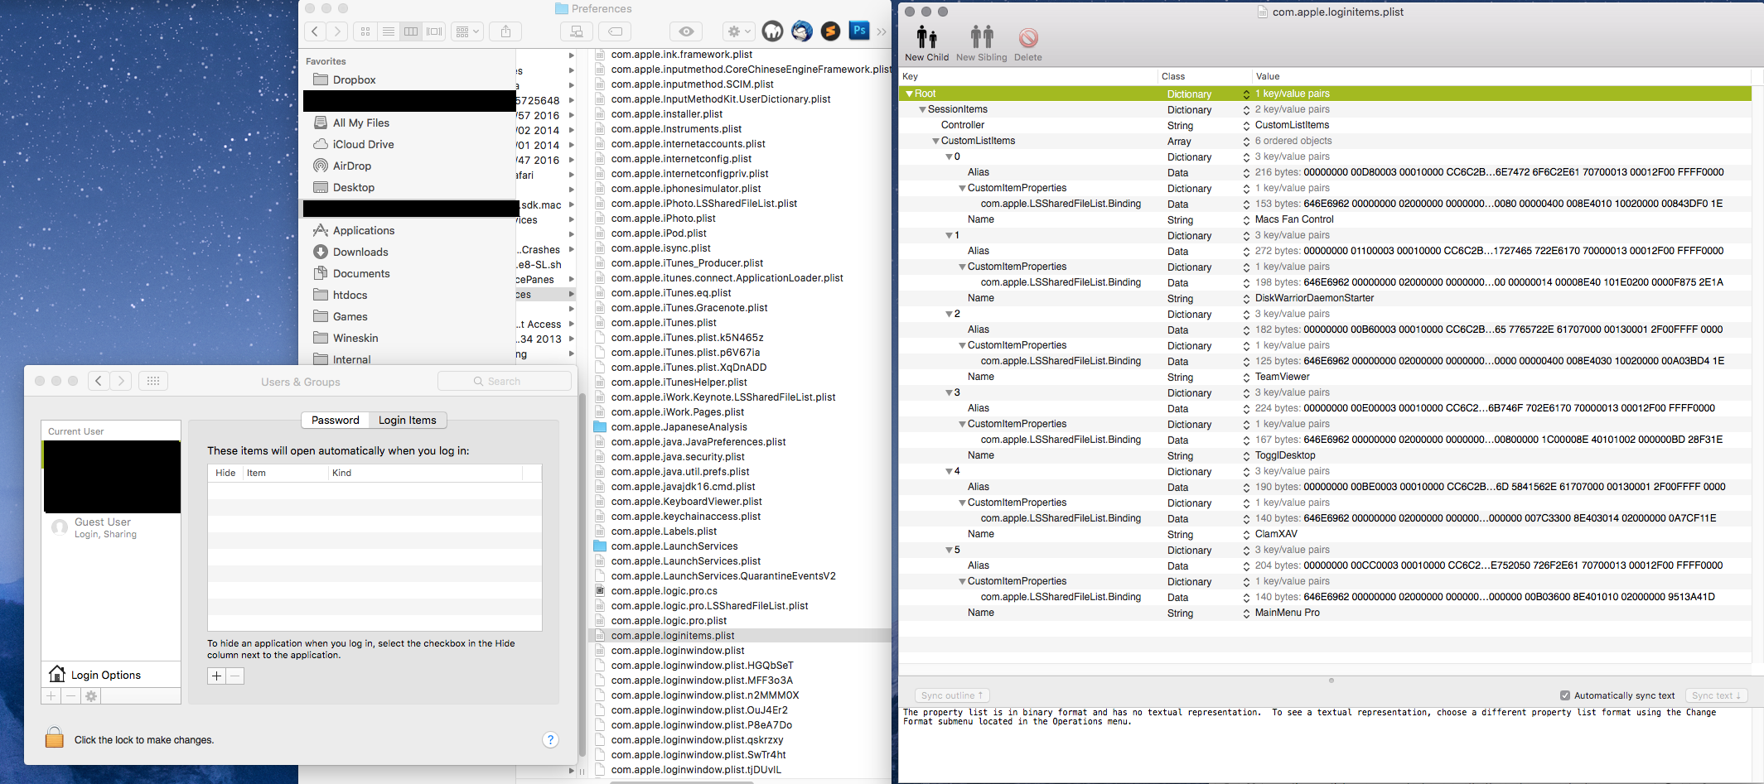Viewport: 1764px width, 784px height.
Task: Click the Sync text button
Action: pos(1717,695)
